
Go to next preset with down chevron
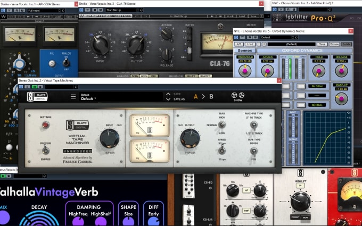pyautogui.click(x=168, y=99)
